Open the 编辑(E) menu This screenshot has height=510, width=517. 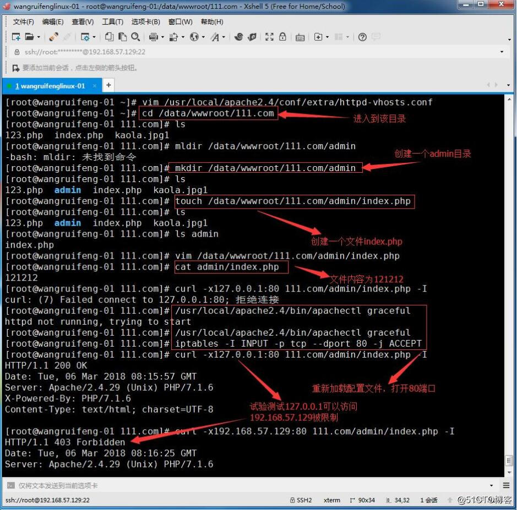tap(53, 22)
